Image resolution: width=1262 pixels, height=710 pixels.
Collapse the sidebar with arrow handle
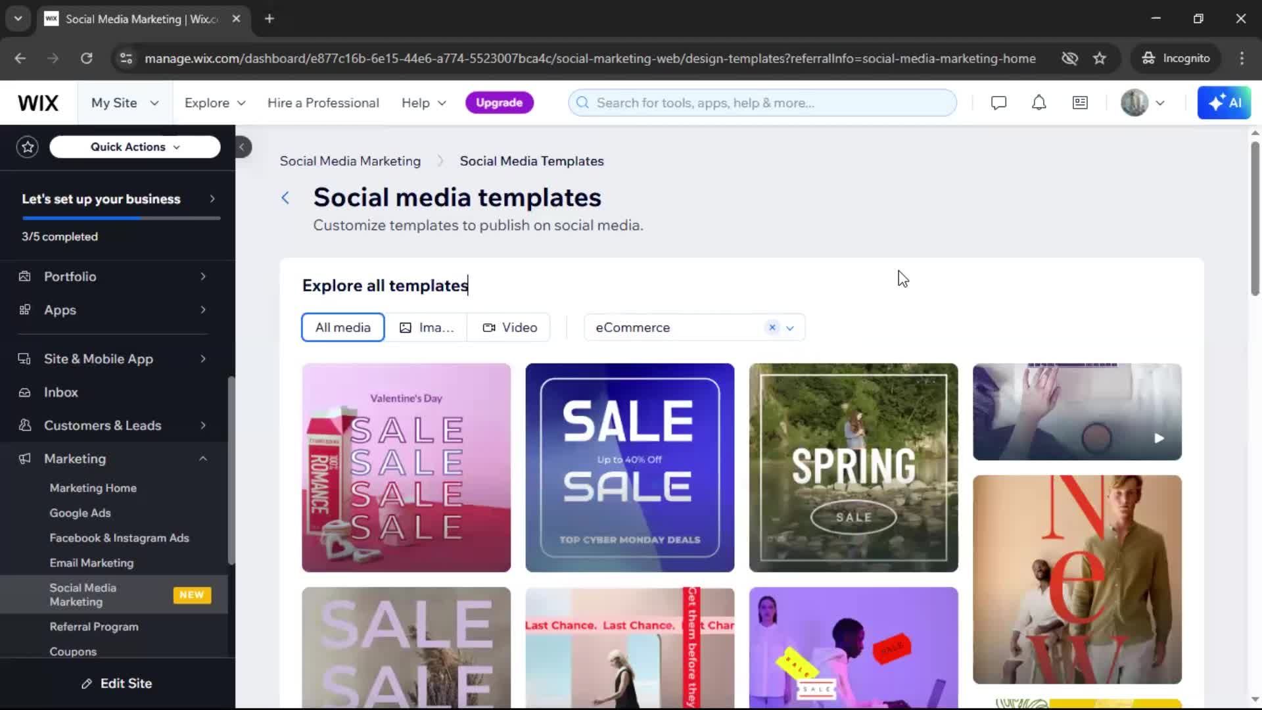coord(242,147)
